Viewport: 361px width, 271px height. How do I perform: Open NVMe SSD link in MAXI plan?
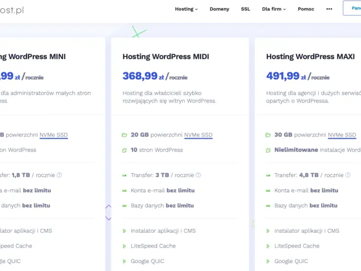[x=342, y=135]
